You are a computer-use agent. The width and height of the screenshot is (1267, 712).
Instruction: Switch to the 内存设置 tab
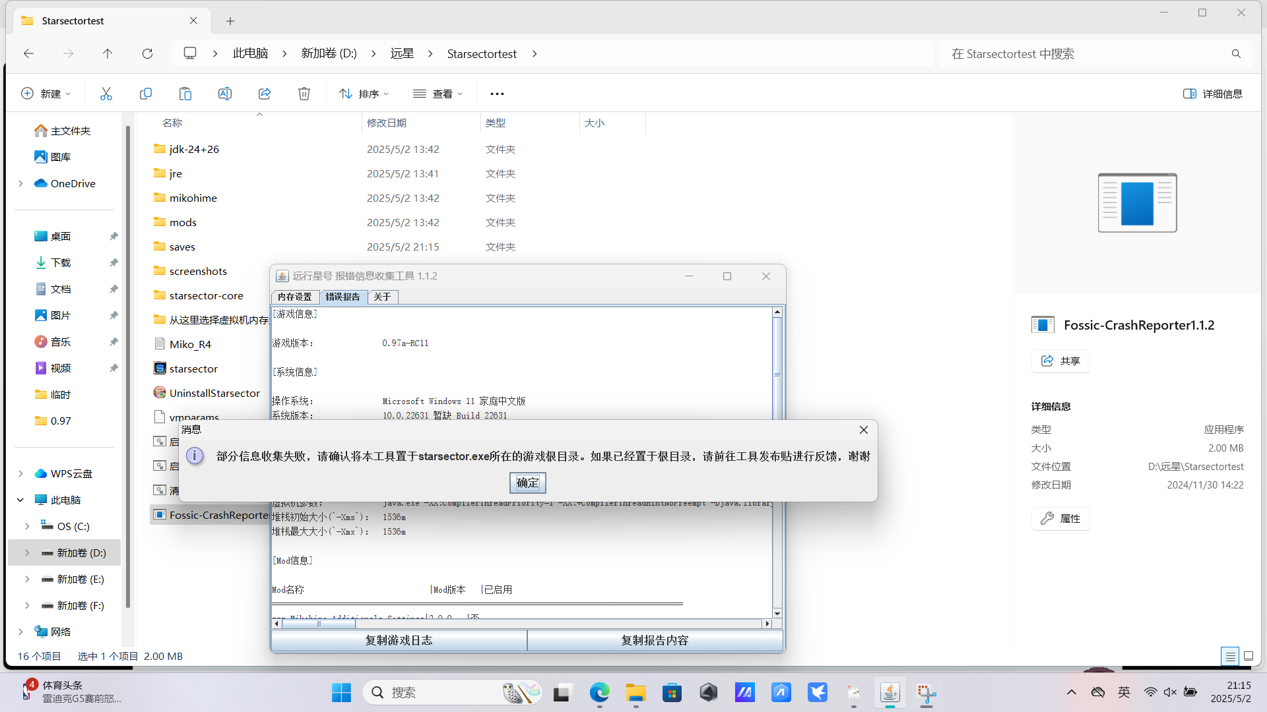pyautogui.click(x=294, y=297)
